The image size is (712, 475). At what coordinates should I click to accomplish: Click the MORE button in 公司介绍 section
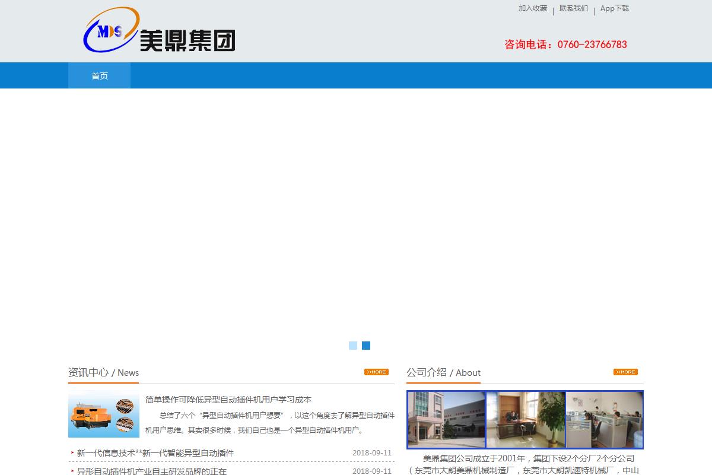625,372
